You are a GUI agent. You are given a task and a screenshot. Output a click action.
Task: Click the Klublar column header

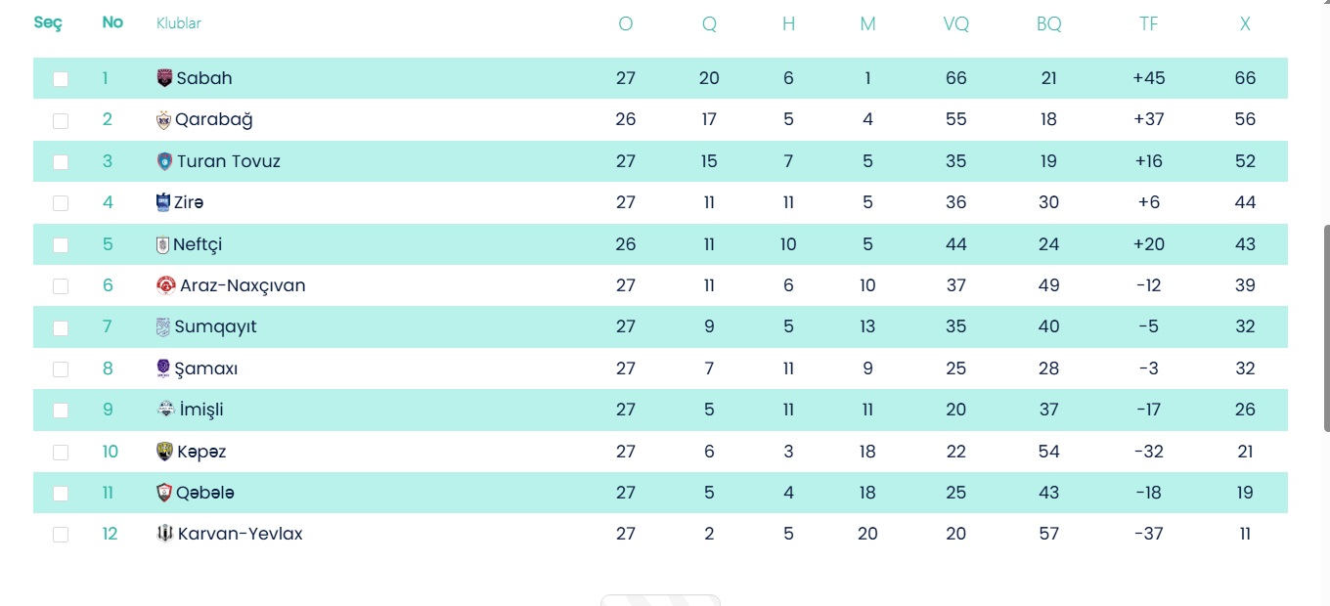point(179,23)
